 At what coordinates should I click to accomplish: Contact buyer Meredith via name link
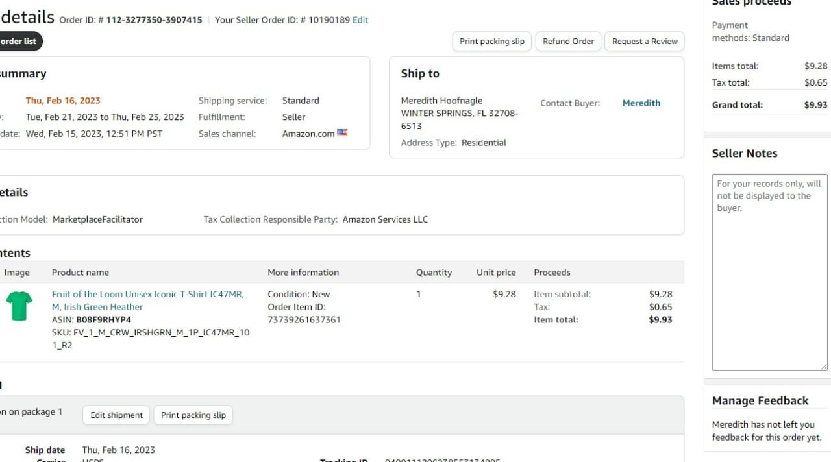641,103
